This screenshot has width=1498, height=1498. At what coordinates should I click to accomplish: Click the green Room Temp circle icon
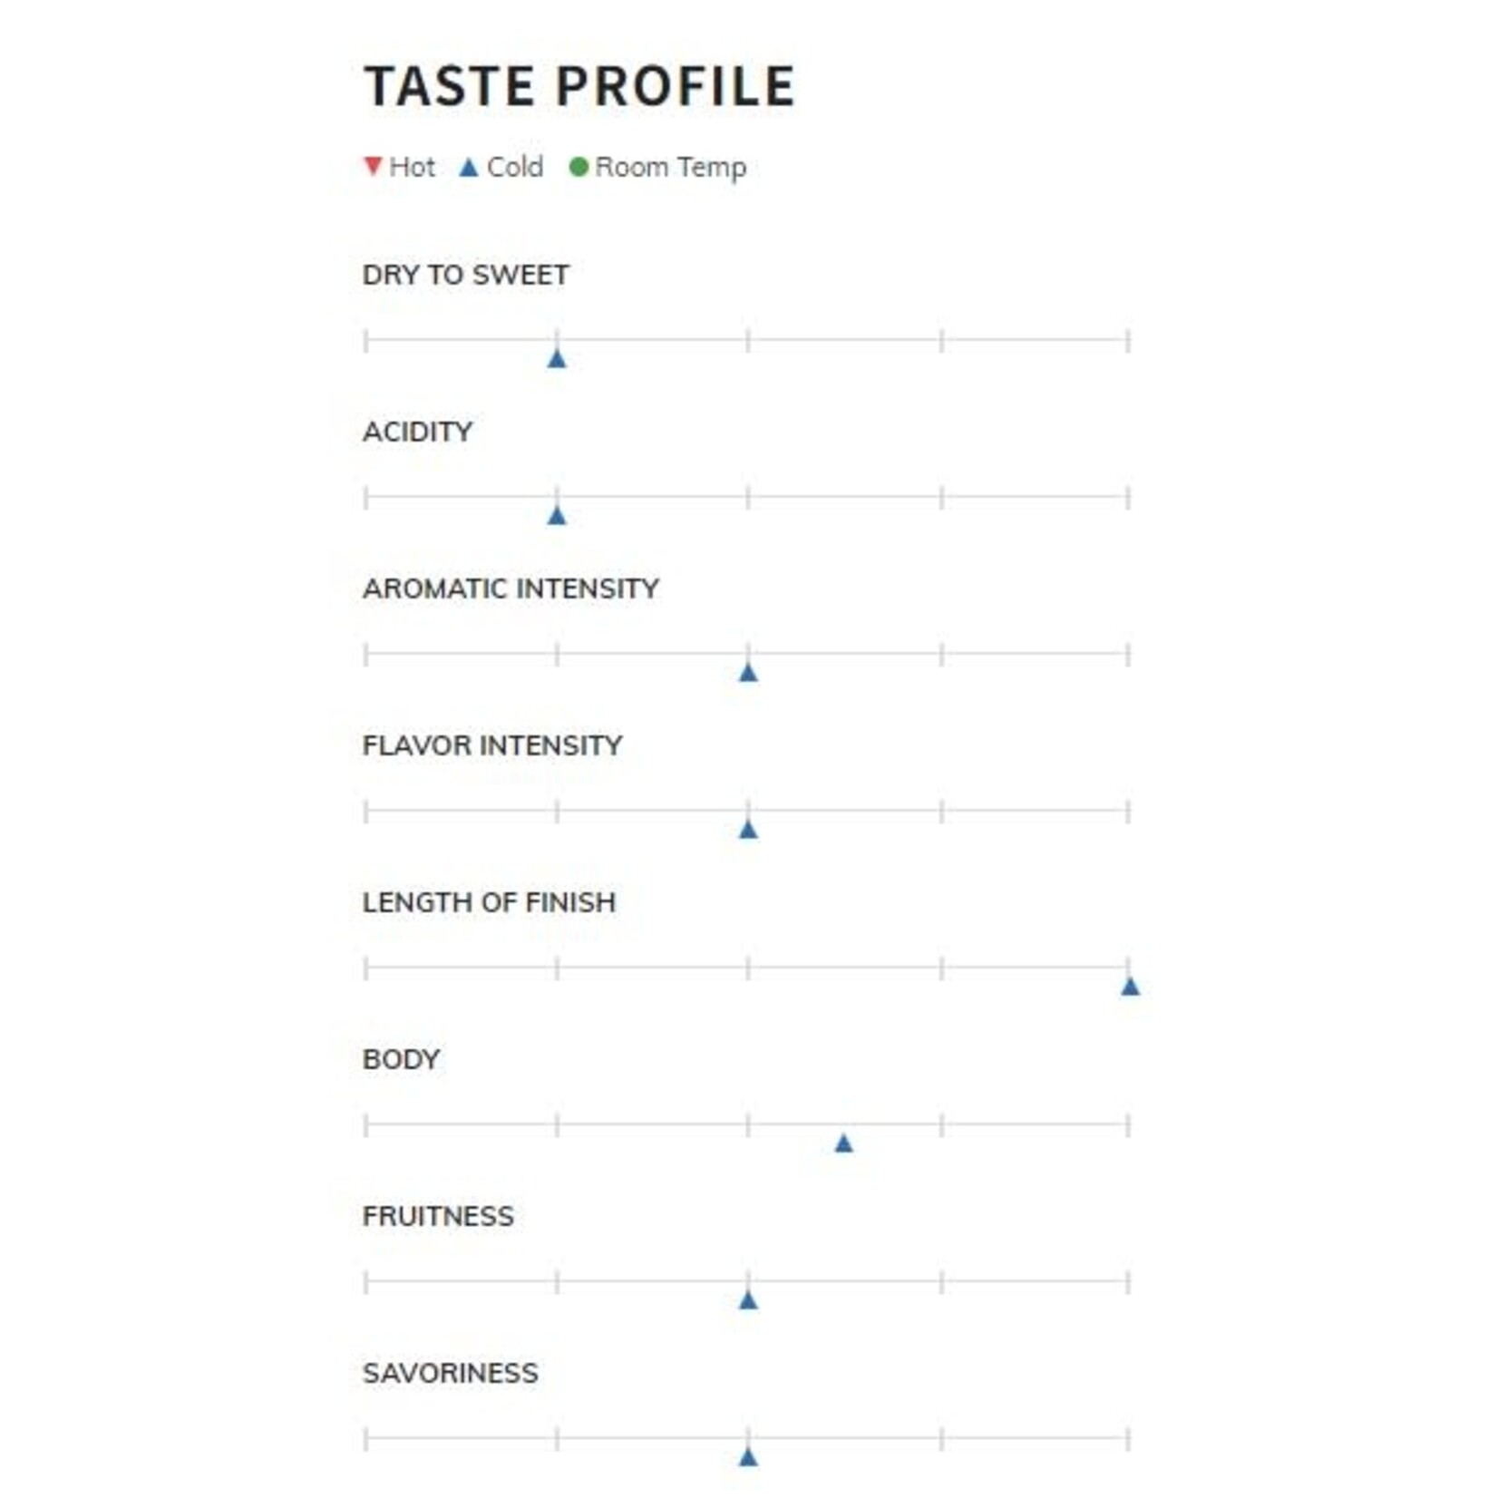(x=579, y=167)
